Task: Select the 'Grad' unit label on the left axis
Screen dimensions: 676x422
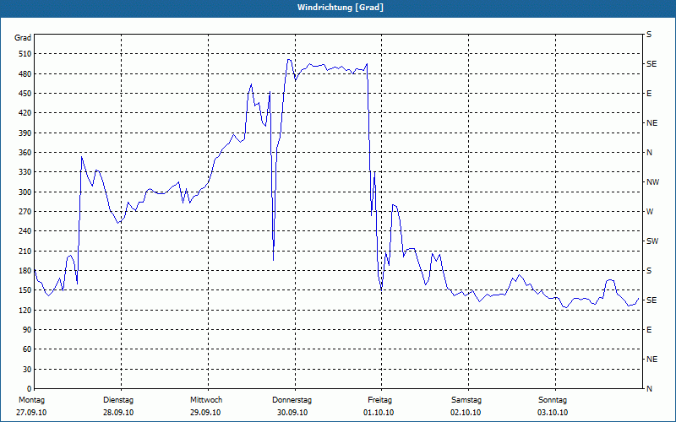Action: coord(23,38)
